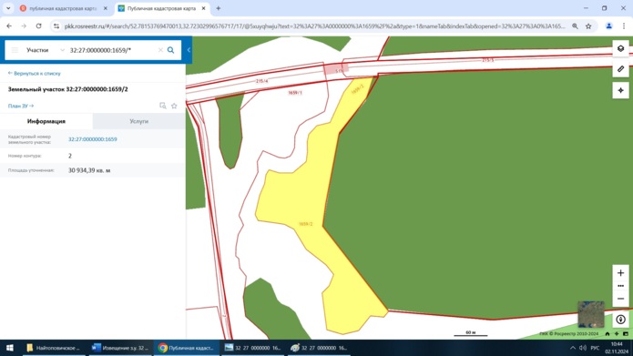Open zoom options three-dots button
Image resolution: width=633 pixels, height=356 pixels.
(x=620, y=286)
